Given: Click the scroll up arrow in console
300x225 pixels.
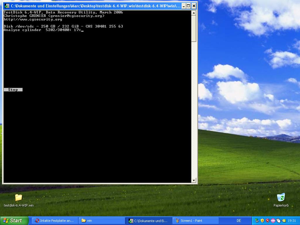Looking at the screenshot, I should tap(194, 13).
